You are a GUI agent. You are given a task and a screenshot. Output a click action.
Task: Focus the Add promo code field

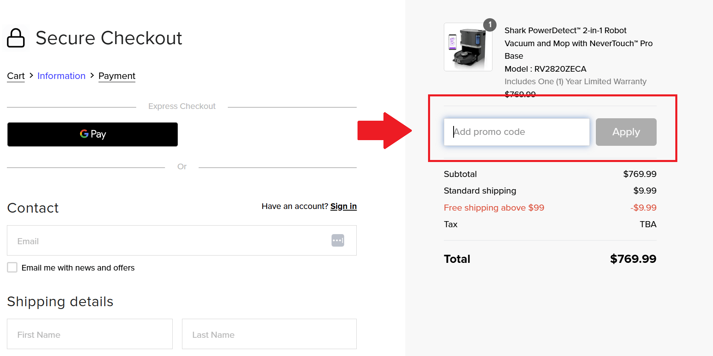click(x=516, y=132)
